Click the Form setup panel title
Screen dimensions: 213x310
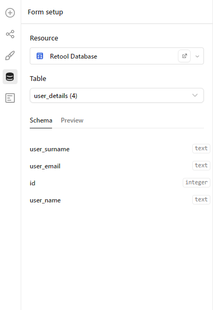pos(45,12)
